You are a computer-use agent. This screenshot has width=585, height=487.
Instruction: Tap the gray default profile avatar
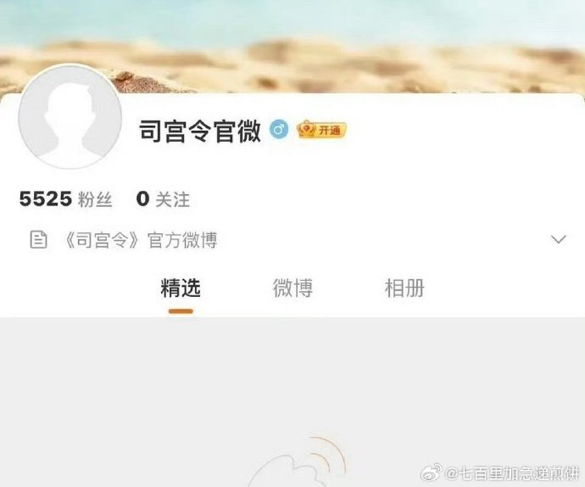(70, 116)
